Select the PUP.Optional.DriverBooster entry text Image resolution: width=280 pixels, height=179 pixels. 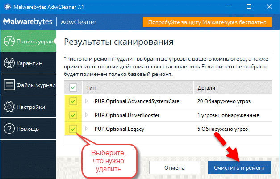tap(127, 115)
